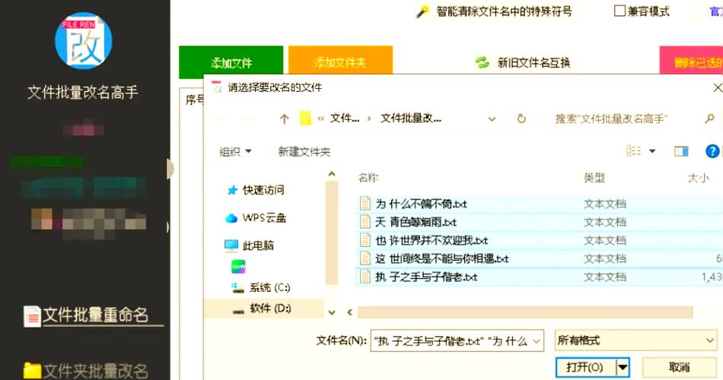723x380 pixels.
Task: Click the text file icon of 为 什么不偏不倚.txt
Action: coord(365,204)
